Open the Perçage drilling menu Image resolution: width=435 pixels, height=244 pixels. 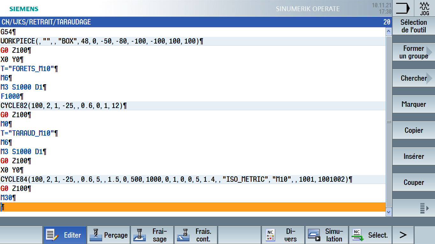point(108,235)
